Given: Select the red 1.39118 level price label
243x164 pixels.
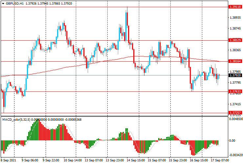Looking at the screenshot, I should pos(235,7).
